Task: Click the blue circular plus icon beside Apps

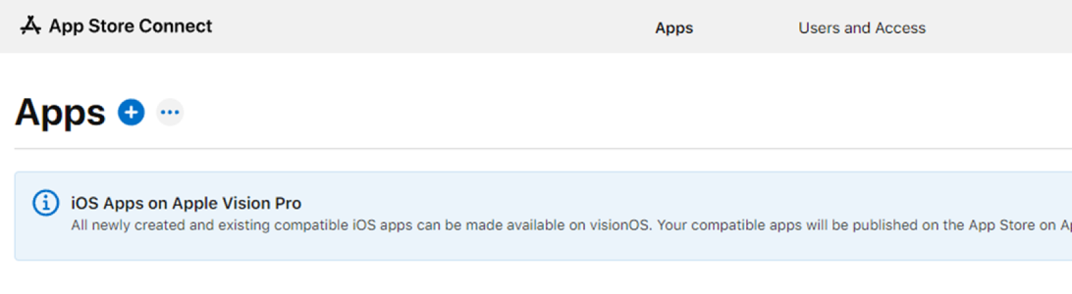Action: point(131,112)
